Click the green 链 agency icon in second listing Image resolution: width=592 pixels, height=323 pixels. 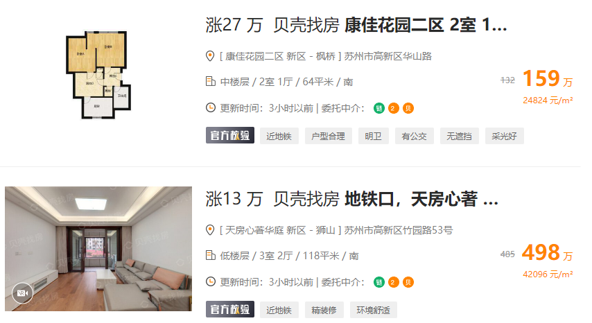378,282
